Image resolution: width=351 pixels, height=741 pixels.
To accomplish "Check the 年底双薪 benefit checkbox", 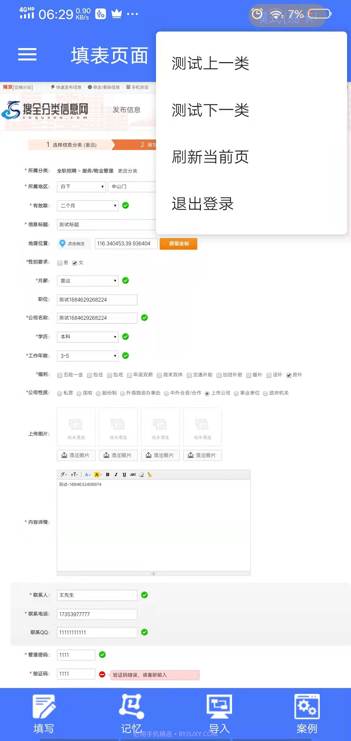I will tap(129, 375).
